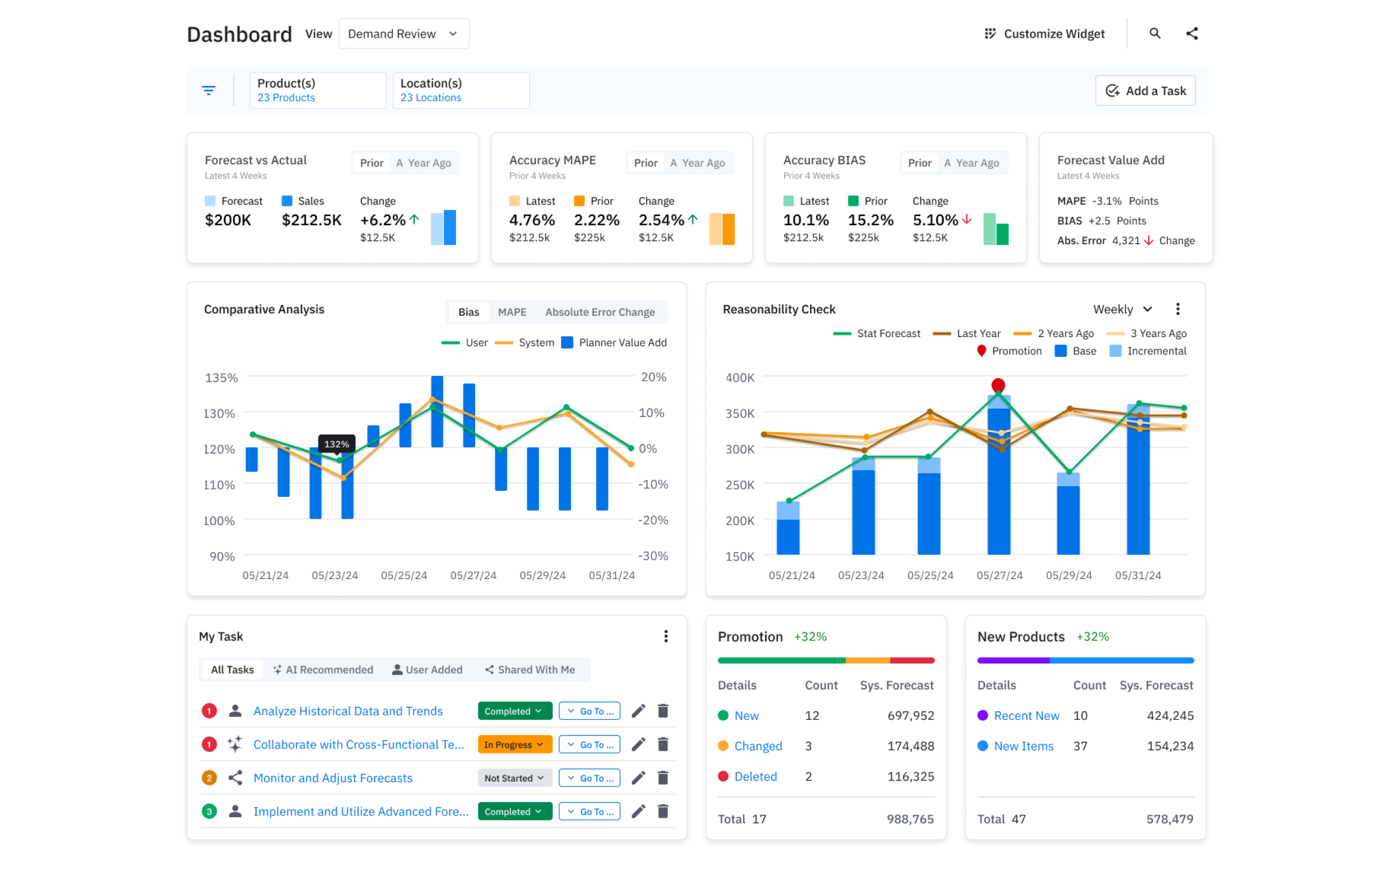Screen dimensions: 1396x879
Task: Open Implement and Utilize Advanced Forecasting link
Action: coord(361,811)
